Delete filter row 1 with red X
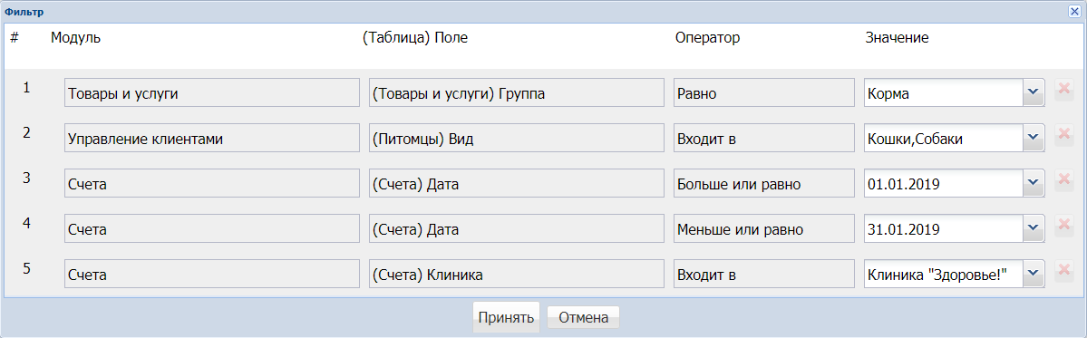This screenshot has width=1087, height=338. [1063, 90]
